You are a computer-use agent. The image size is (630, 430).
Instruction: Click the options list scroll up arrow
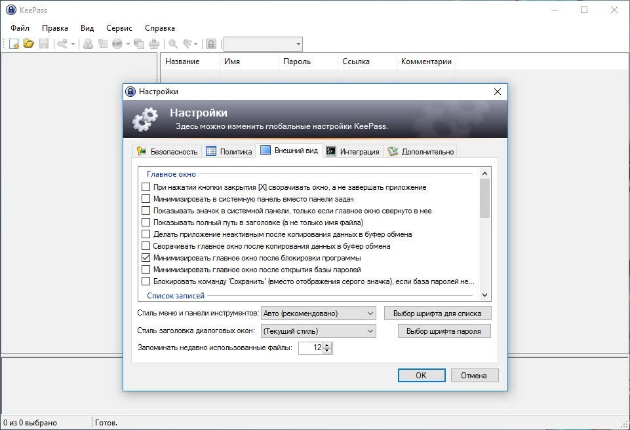coord(484,173)
